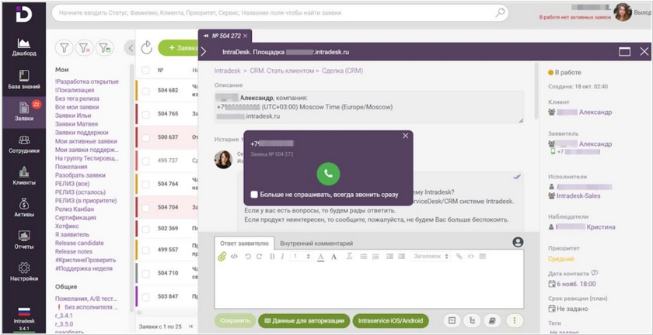Viewport: 653px width, 335px height.
Task: Check the select-all checkbox in table header
Action: coord(145,70)
